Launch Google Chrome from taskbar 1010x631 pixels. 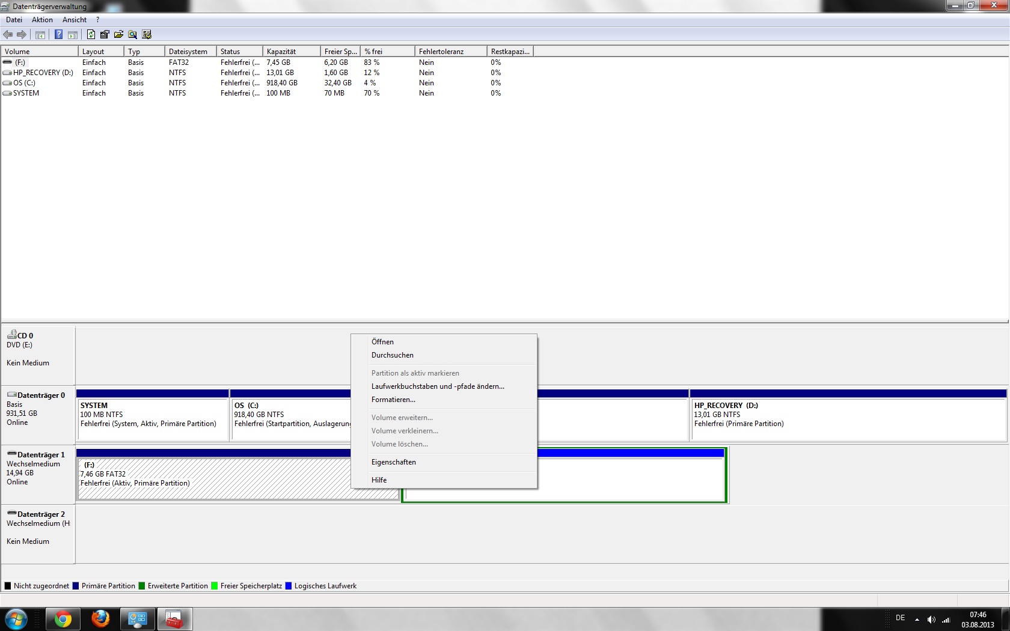click(x=63, y=619)
